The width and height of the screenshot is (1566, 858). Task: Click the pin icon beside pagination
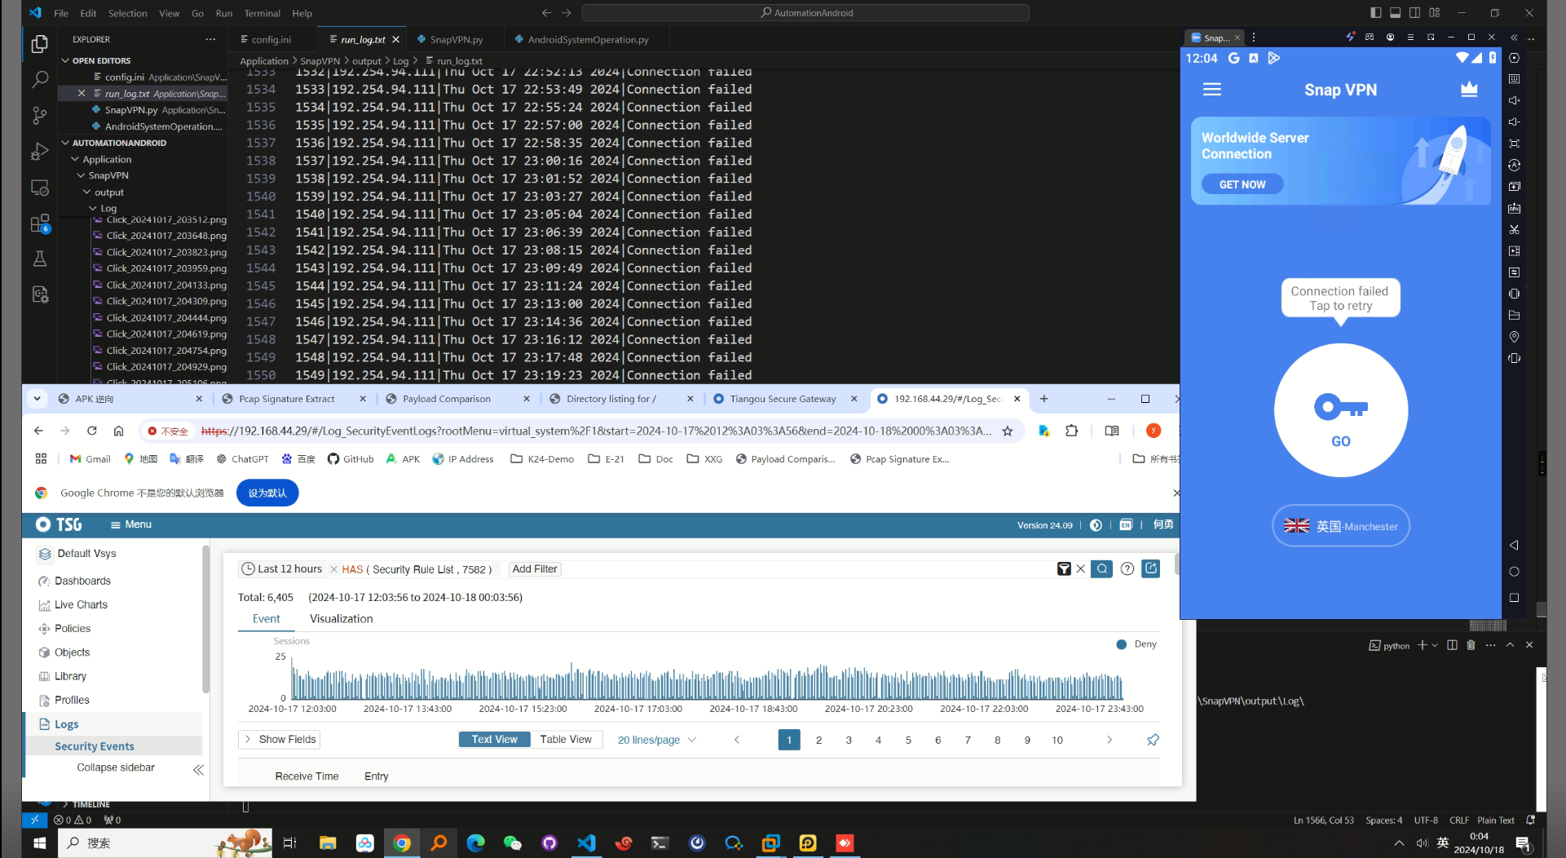point(1153,740)
